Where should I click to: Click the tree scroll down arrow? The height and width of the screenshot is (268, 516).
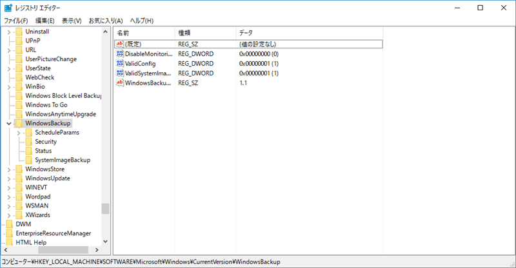105,242
